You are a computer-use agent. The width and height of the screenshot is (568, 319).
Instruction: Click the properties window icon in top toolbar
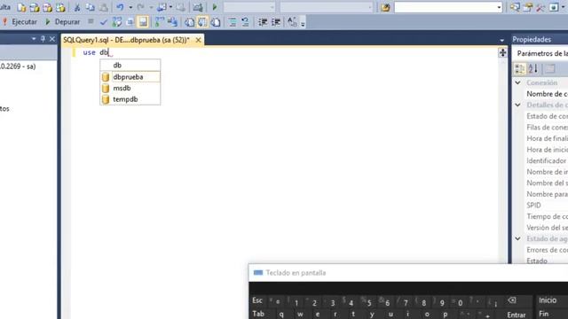click(528, 7)
